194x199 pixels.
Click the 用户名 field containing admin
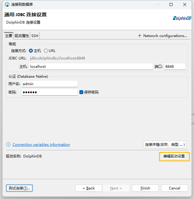tap(50, 84)
